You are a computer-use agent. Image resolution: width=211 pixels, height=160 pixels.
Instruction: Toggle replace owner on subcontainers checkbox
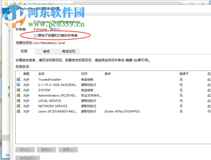35,36
